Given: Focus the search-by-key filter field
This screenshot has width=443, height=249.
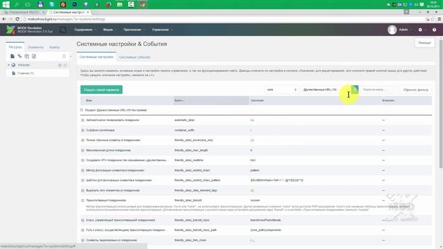Looking at the screenshot, I should pos(380,90).
